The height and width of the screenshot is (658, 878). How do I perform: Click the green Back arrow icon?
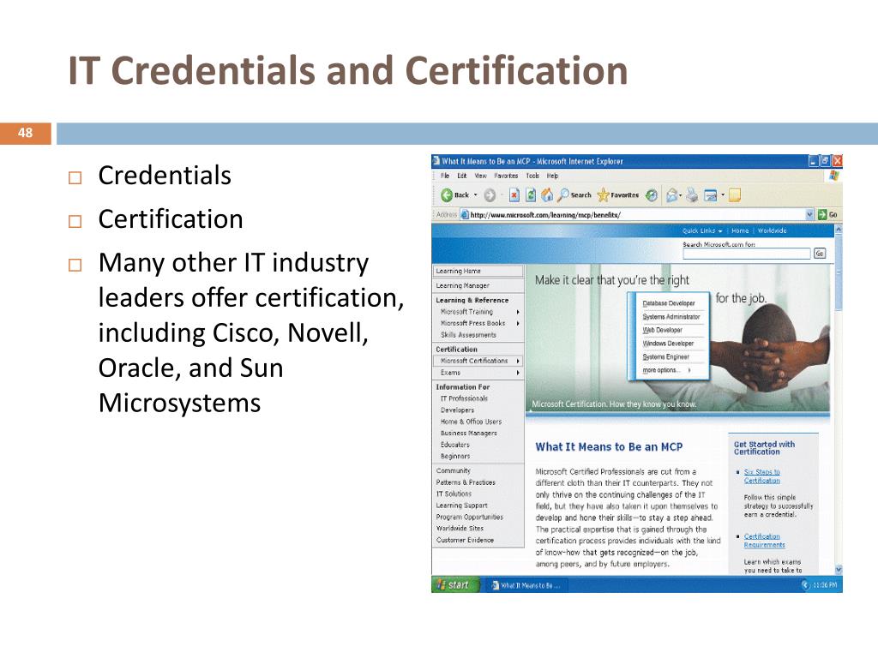click(x=446, y=194)
